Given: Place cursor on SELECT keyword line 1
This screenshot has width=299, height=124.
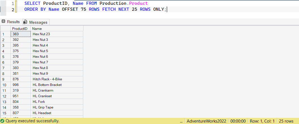Looking at the screenshot, I should pos(32,3).
